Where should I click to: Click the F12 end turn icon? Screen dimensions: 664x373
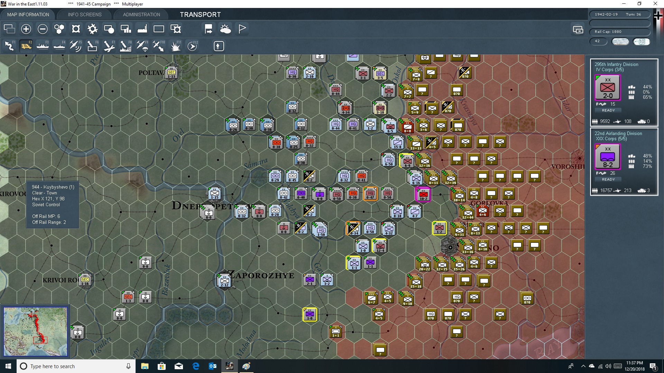point(192,46)
